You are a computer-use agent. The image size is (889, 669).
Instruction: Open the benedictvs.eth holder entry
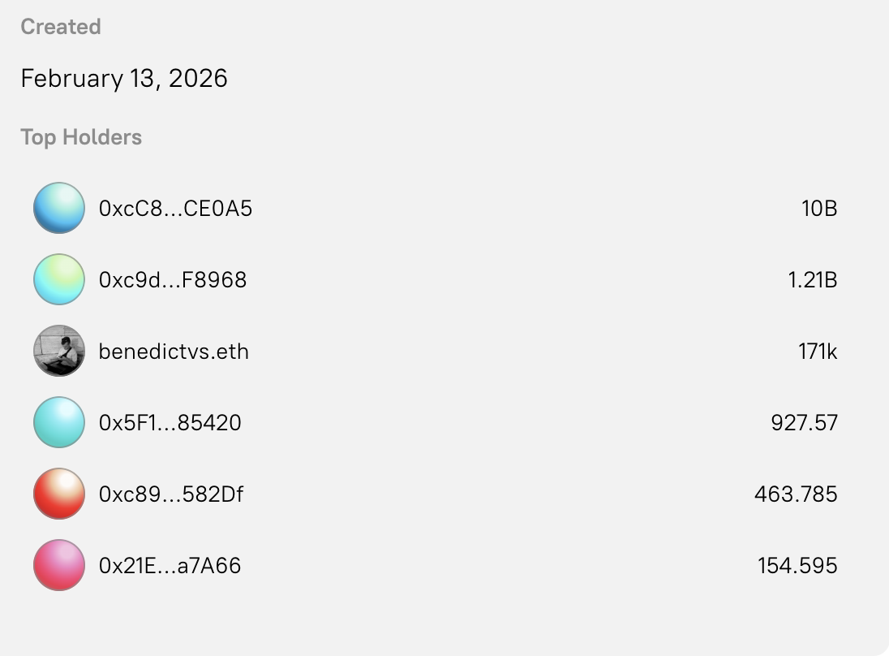pyautogui.click(x=174, y=351)
